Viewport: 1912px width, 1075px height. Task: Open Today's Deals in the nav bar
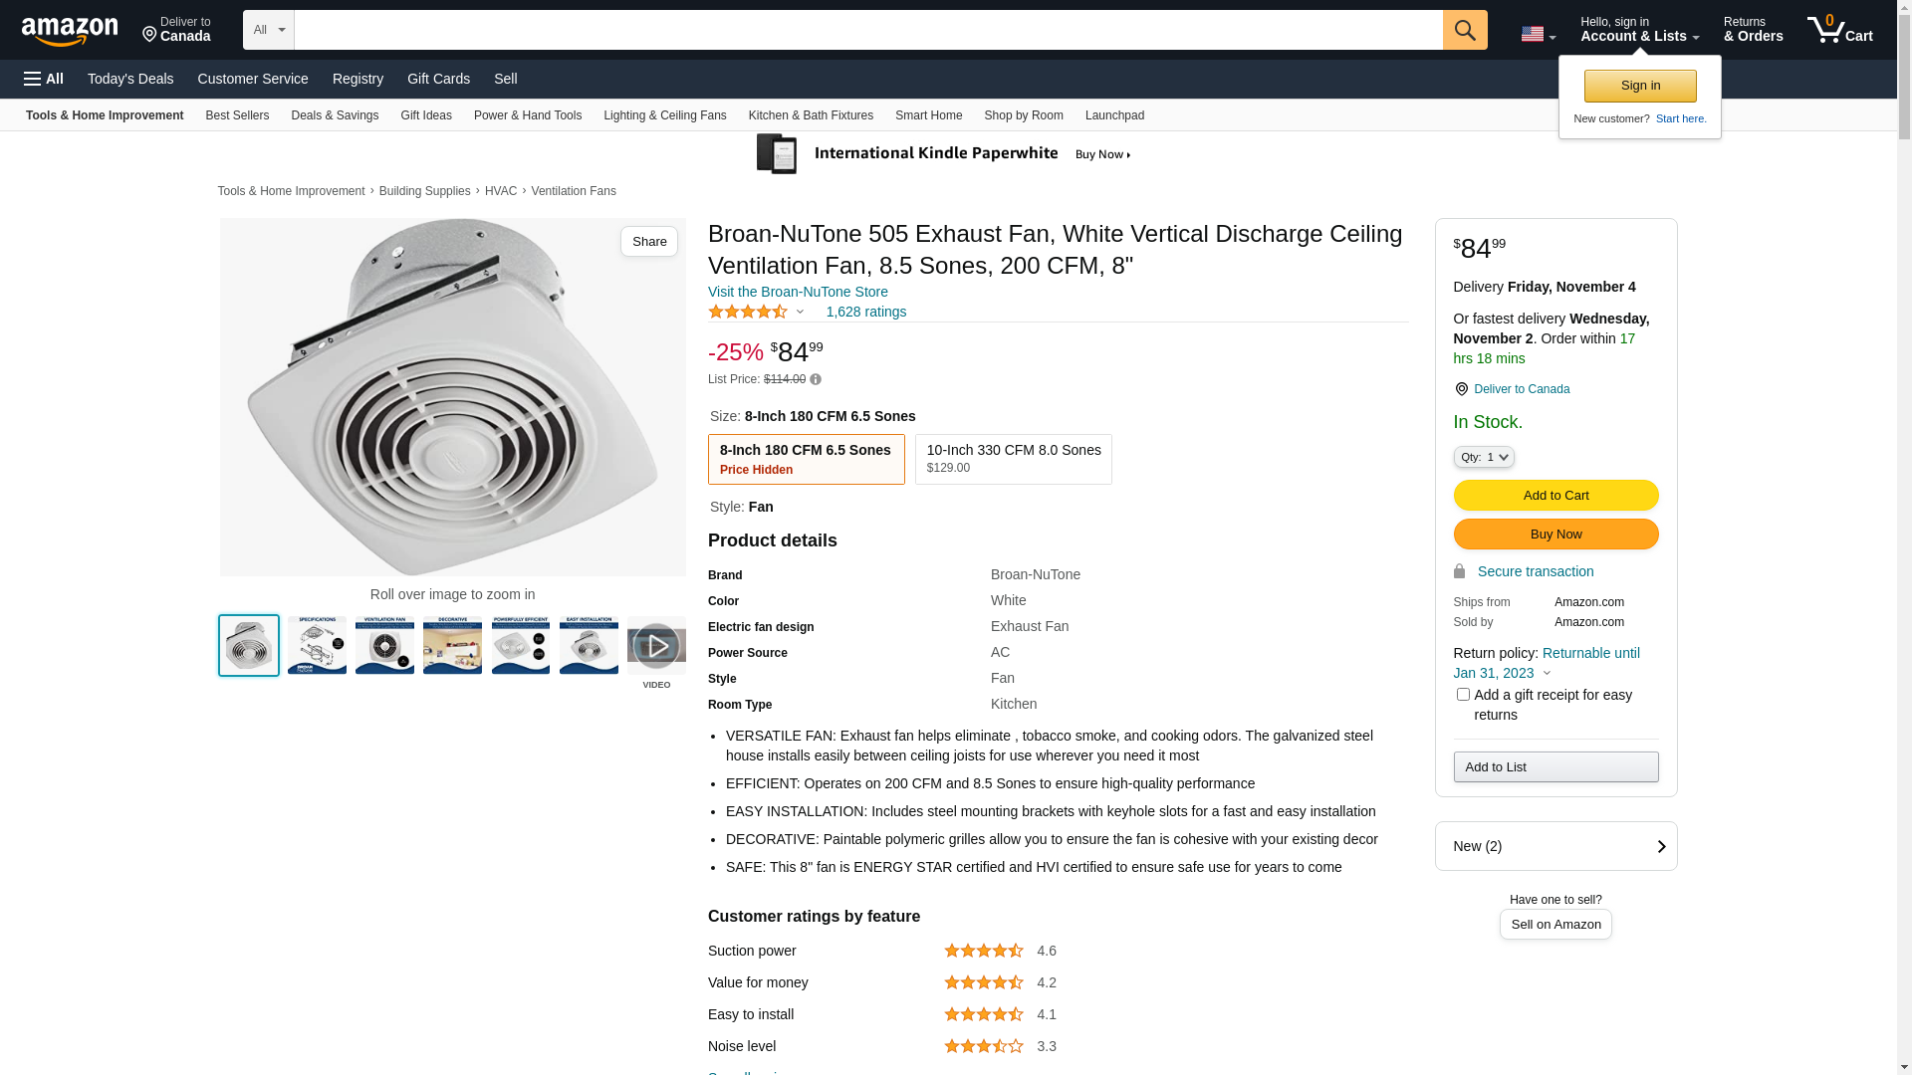tap(130, 79)
